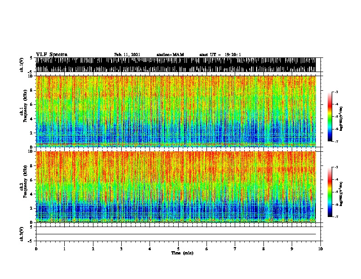This screenshot has width=361, height=279.
Task: Click the 'ch.1(V)' waveform axis label
Action: [x=22, y=65]
